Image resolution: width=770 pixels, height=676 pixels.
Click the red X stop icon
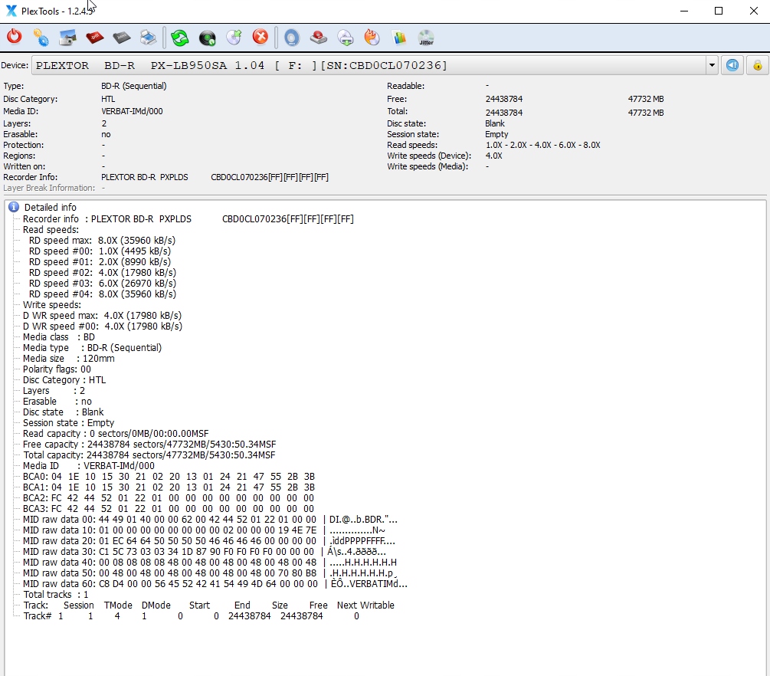260,37
